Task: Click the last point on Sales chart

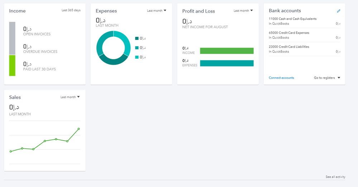Action: [78, 129]
